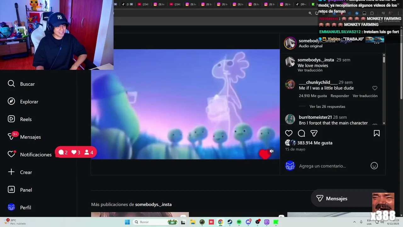The width and height of the screenshot is (403, 227).
Task: Open Google Chrome on the taskbar
Action: tap(220, 222)
